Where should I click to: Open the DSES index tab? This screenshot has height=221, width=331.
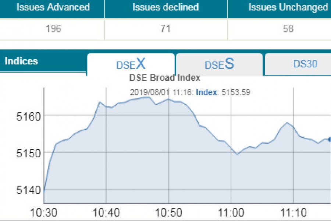point(219,64)
